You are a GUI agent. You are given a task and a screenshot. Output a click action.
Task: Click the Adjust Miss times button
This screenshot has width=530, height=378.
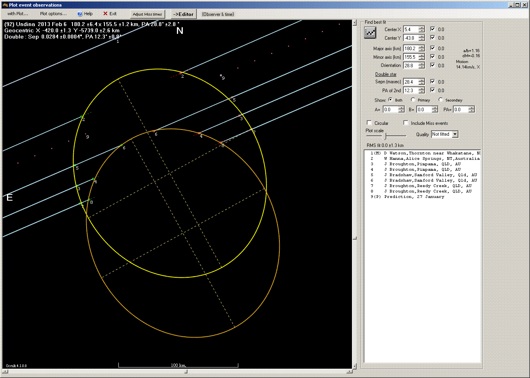[147, 14]
